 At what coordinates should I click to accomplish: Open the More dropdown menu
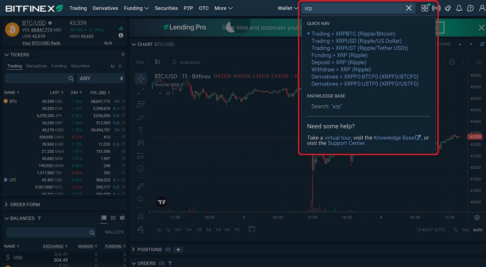[x=223, y=8]
